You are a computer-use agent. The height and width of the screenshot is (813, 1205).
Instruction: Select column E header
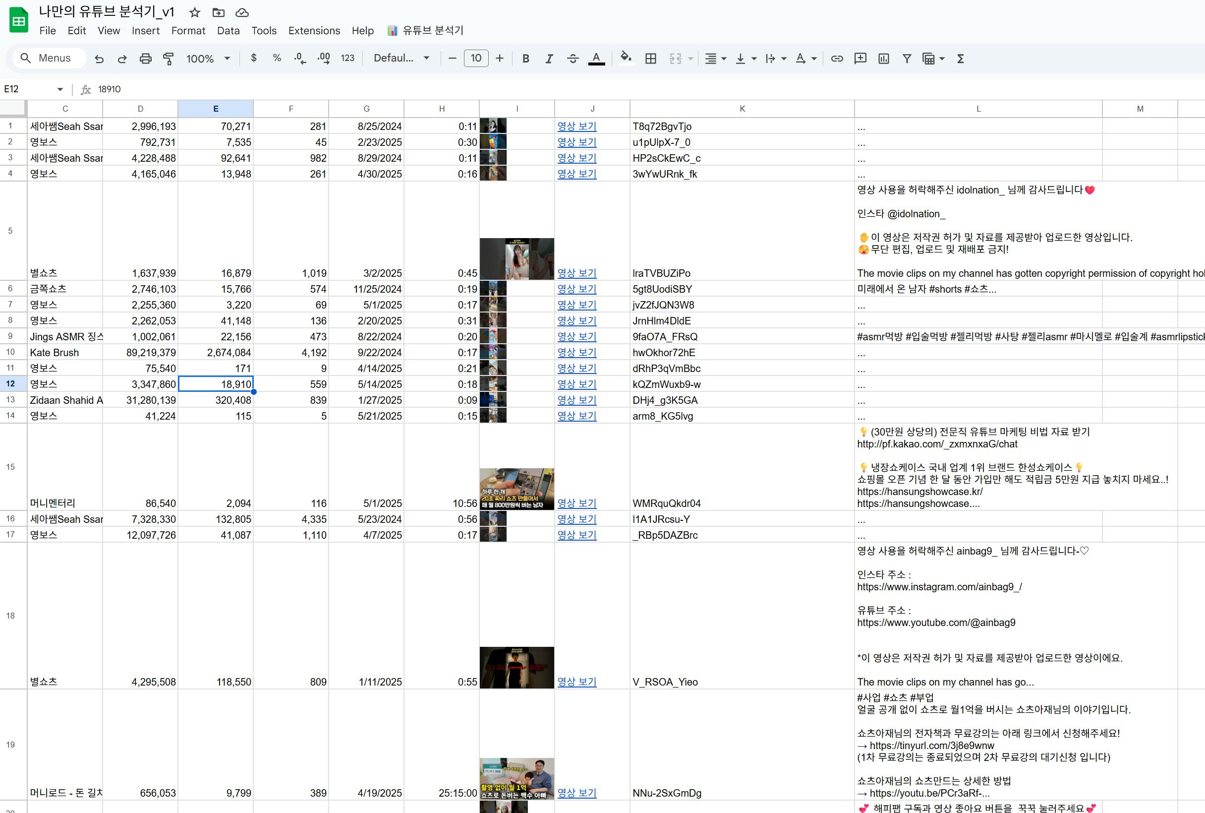[x=216, y=108]
